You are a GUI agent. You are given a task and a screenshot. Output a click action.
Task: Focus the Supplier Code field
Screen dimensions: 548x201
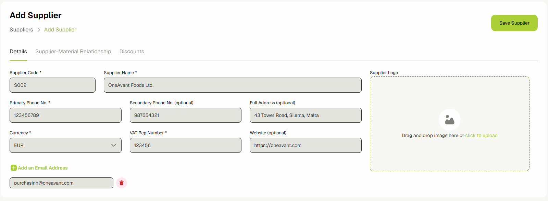tap(52, 85)
